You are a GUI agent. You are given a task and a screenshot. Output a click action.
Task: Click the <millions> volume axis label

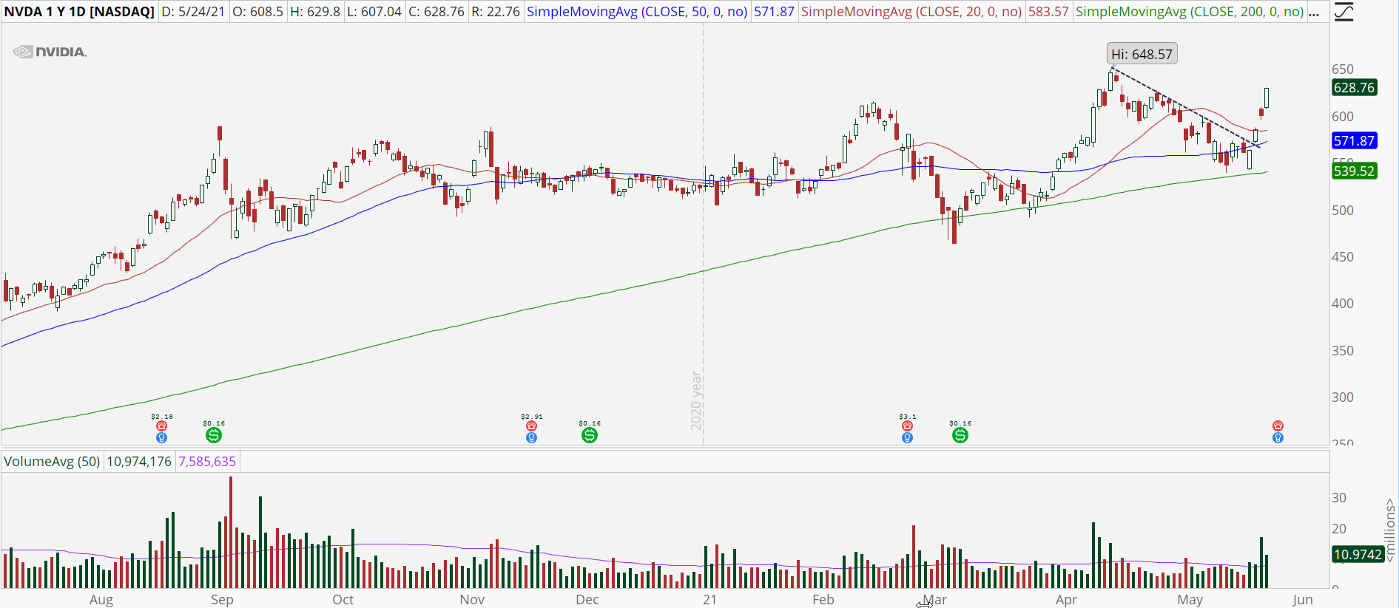(x=1390, y=530)
